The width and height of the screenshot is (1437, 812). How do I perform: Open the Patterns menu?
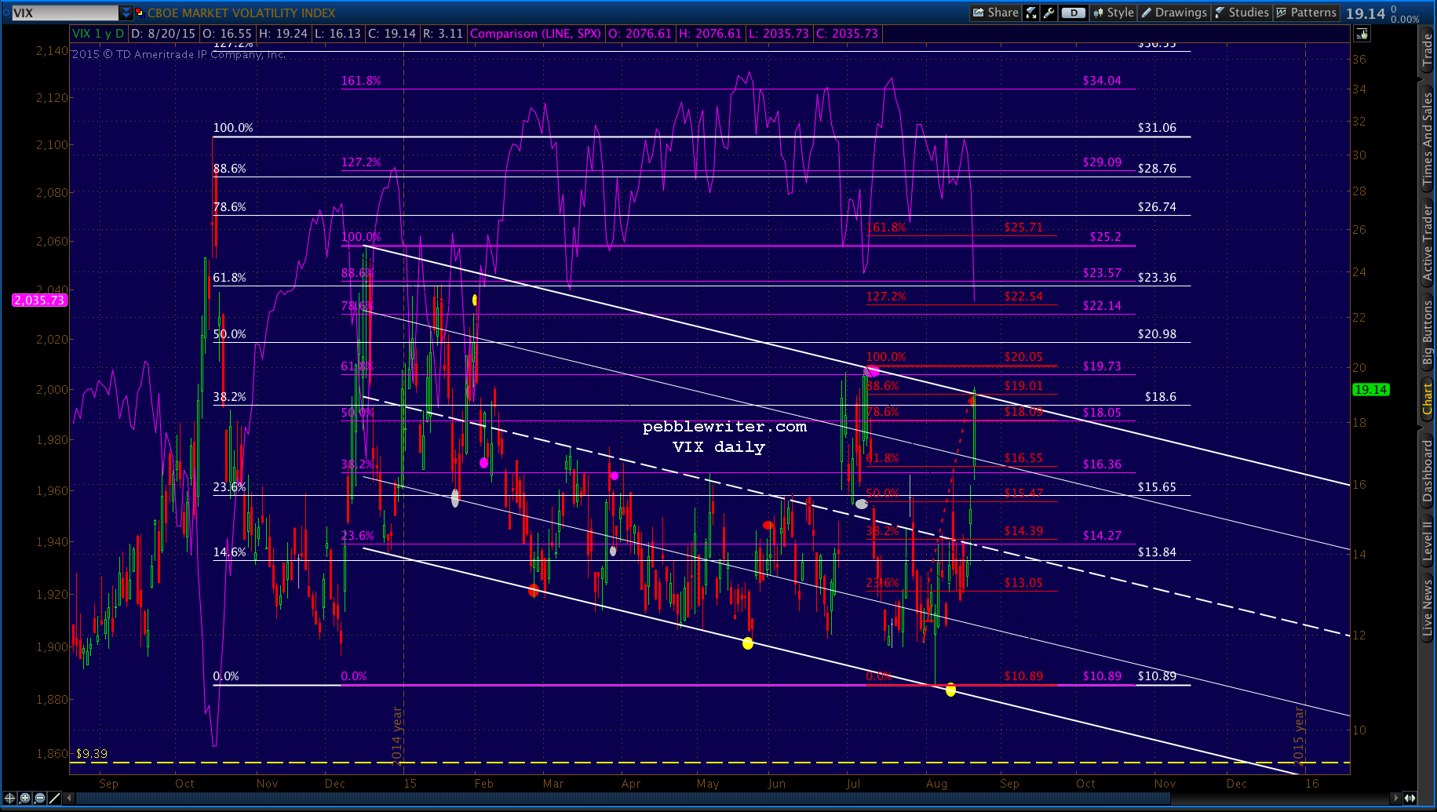coord(1306,13)
